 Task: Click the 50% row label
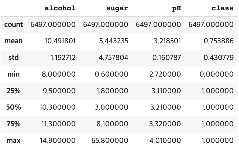(13, 107)
